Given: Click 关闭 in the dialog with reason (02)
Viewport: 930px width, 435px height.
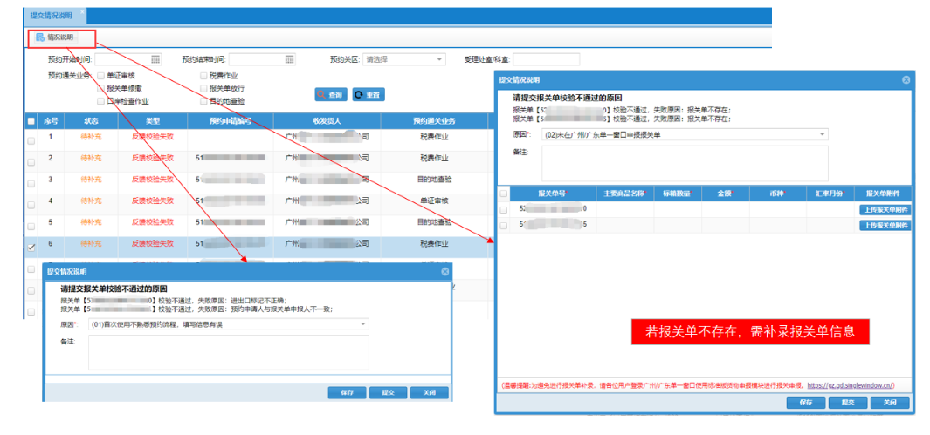Looking at the screenshot, I should pos(890,403).
